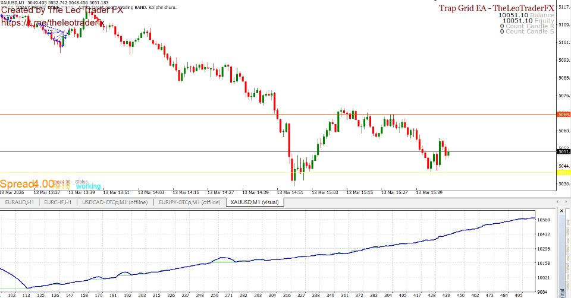Click the left chart-tabs scroll arrow

tap(557, 202)
